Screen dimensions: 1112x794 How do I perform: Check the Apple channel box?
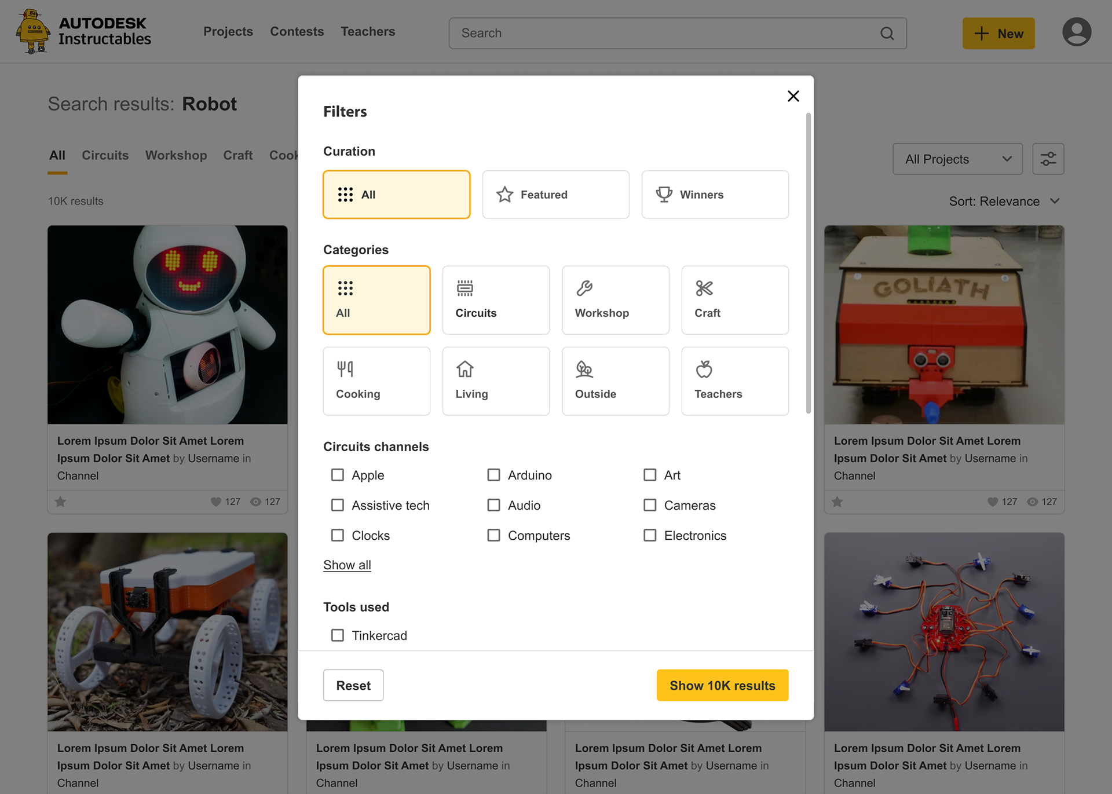pyautogui.click(x=338, y=475)
